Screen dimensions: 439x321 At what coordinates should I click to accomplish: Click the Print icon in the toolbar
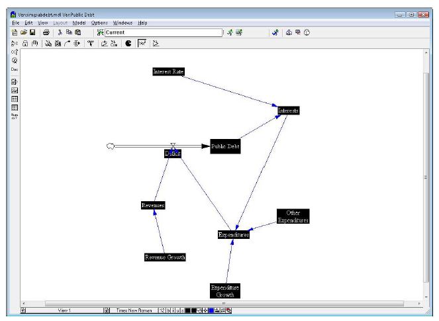point(46,32)
